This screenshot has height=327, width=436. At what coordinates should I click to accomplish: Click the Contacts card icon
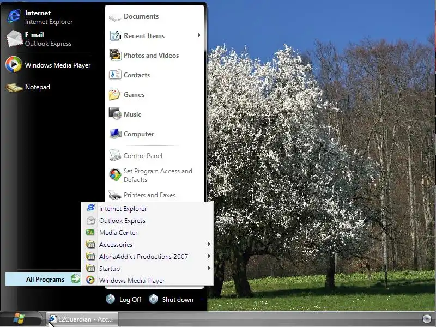(115, 75)
